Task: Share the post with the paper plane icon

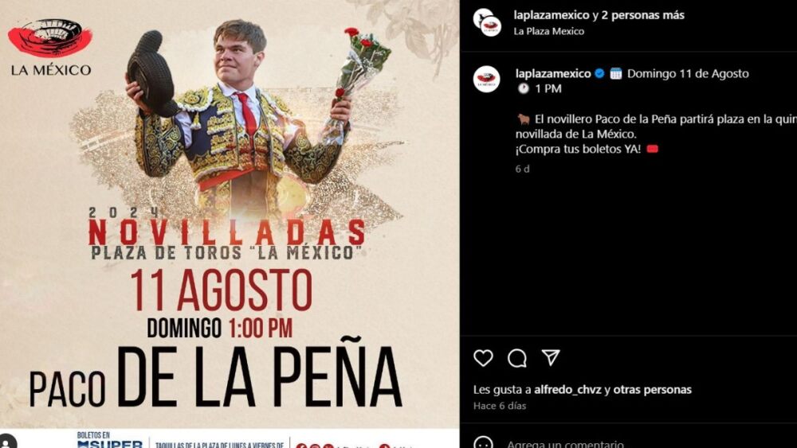Action: [551, 358]
